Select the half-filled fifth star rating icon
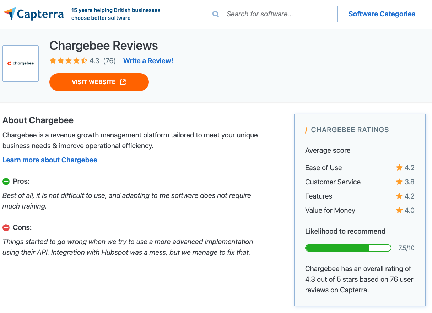The width and height of the screenshot is (432, 313). 83,61
